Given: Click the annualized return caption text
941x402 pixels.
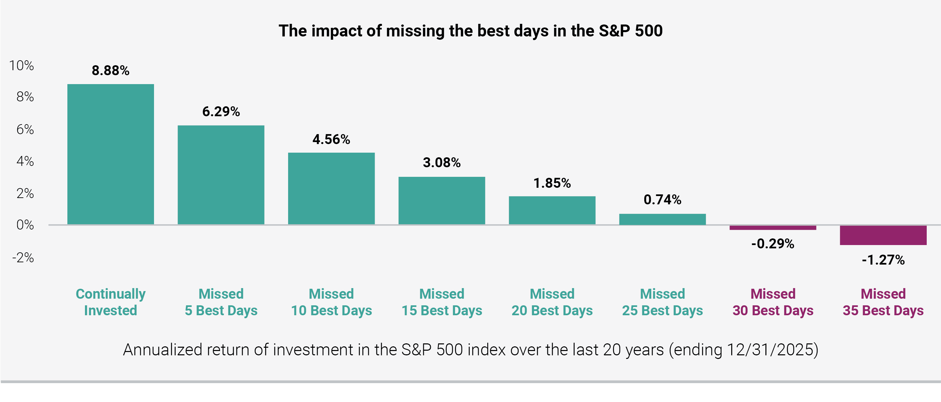Looking at the screenshot, I should tap(471, 350).
